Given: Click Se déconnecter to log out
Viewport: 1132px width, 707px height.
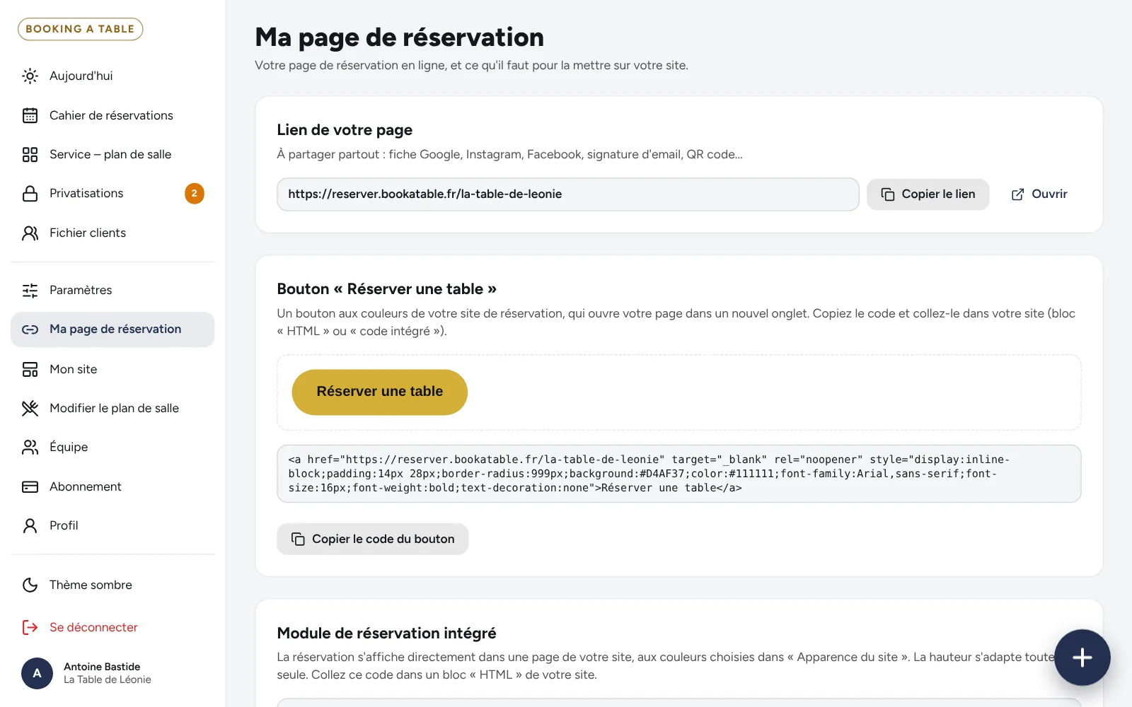Looking at the screenshot, I should 112,627.
